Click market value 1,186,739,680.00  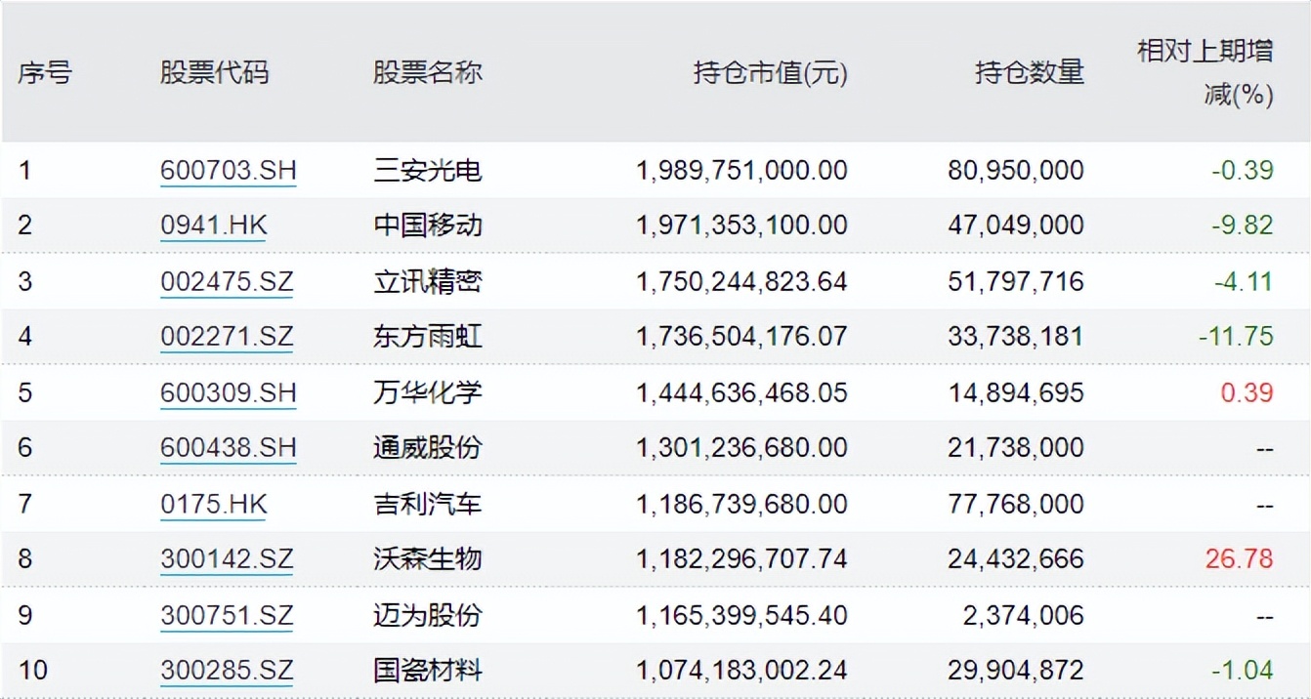point(742,505)
